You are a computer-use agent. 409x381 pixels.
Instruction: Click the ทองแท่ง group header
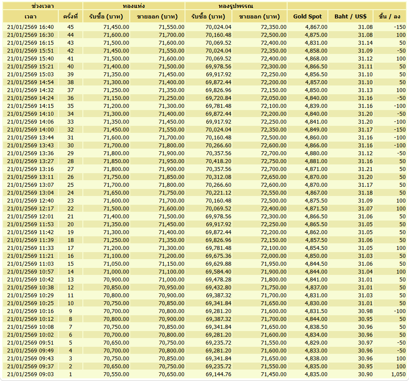[x=134, y=6]
